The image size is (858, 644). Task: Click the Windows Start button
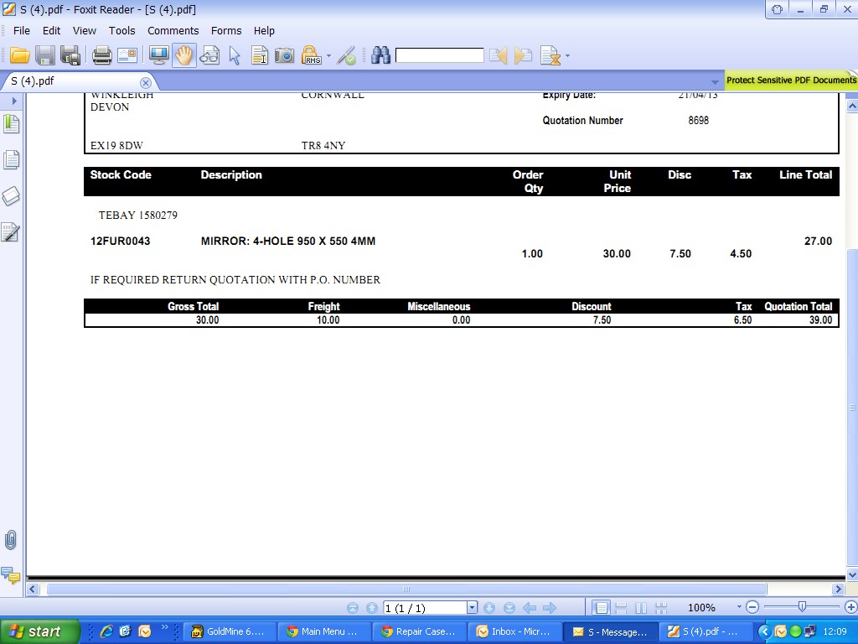(x=39, y=631)
